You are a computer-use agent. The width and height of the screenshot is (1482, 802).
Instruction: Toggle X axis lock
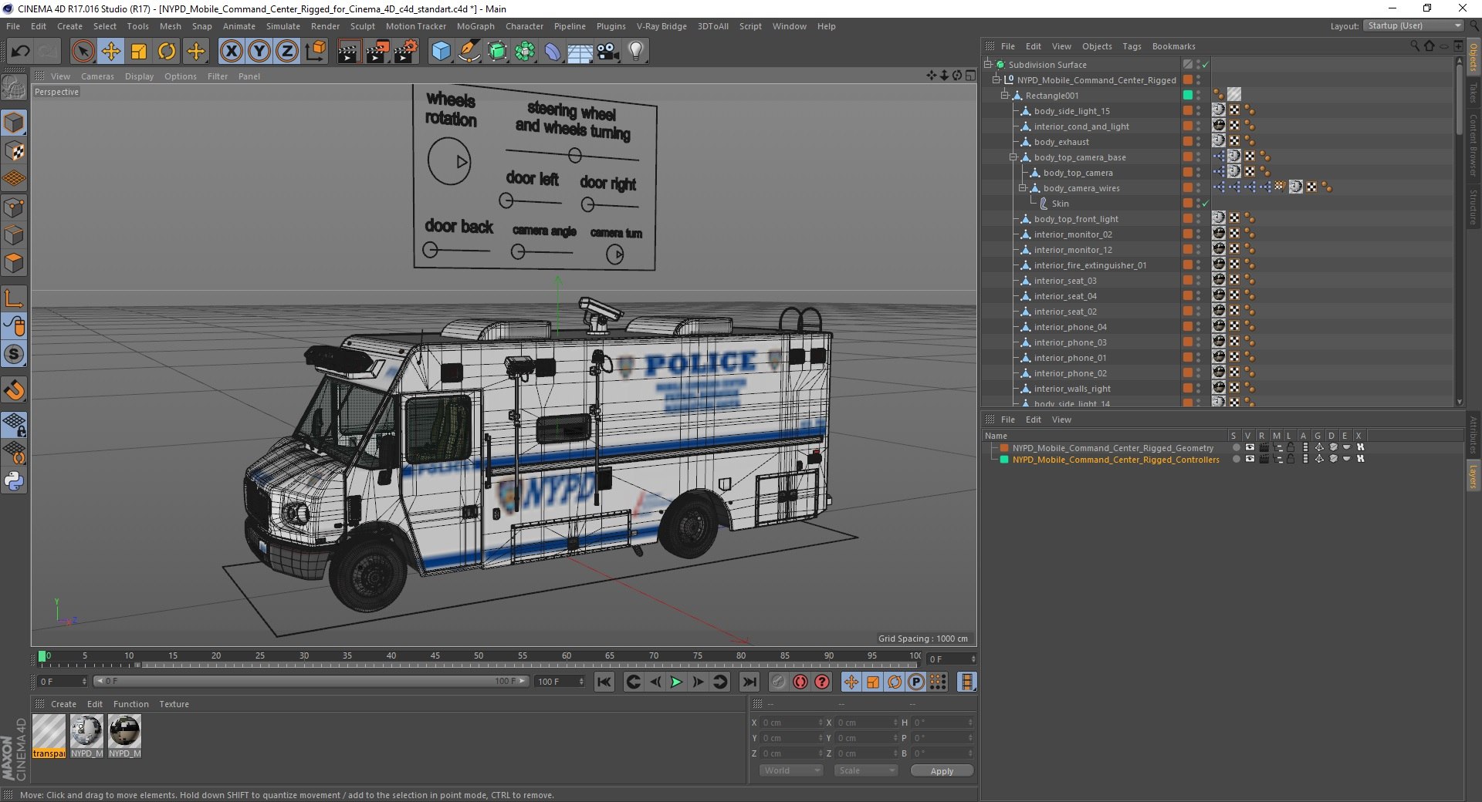click(x=231, y=52)
